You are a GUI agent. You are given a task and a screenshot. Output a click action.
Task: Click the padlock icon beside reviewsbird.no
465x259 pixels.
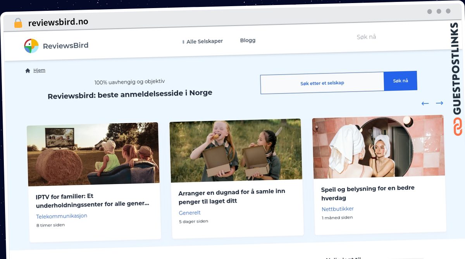[x=18, y=23]
